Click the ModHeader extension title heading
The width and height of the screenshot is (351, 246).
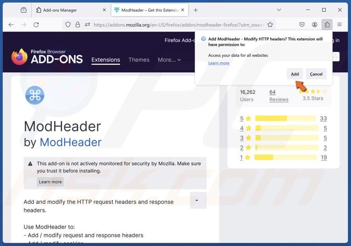click(x=63, y=127)
